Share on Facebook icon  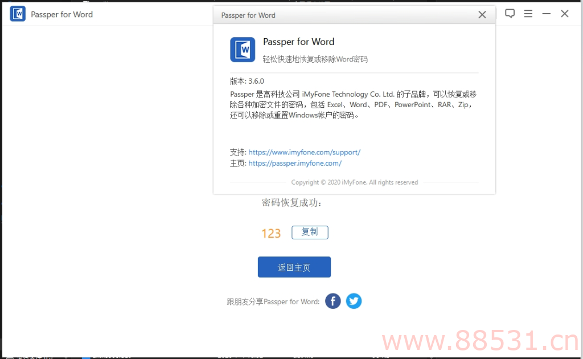tap(332, 301)
